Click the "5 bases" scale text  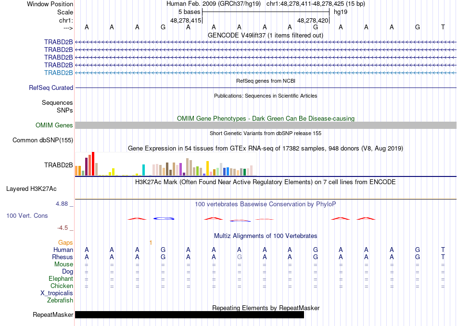tap(189, 12)
